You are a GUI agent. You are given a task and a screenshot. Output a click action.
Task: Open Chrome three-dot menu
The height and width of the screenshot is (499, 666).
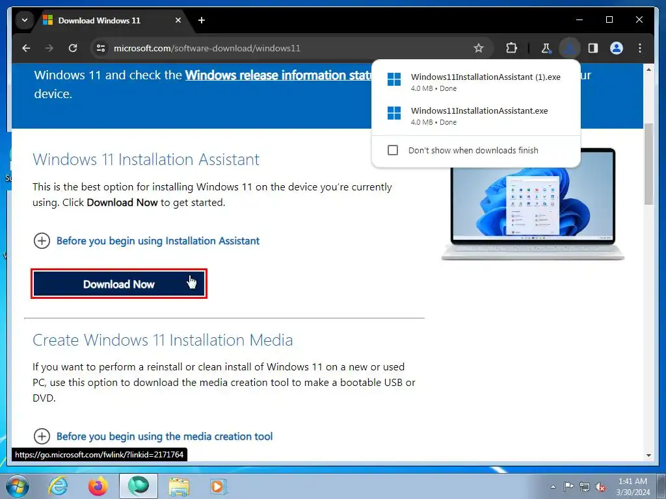(x=640, y=48)
